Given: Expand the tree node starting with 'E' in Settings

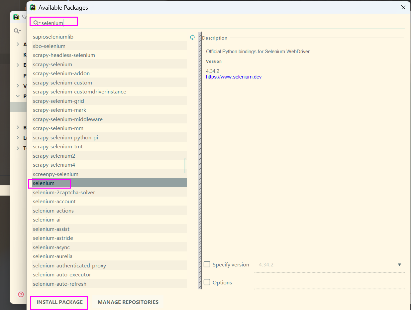Looking at the screenshot, I should pyautogui.click(x=18, y=65).
